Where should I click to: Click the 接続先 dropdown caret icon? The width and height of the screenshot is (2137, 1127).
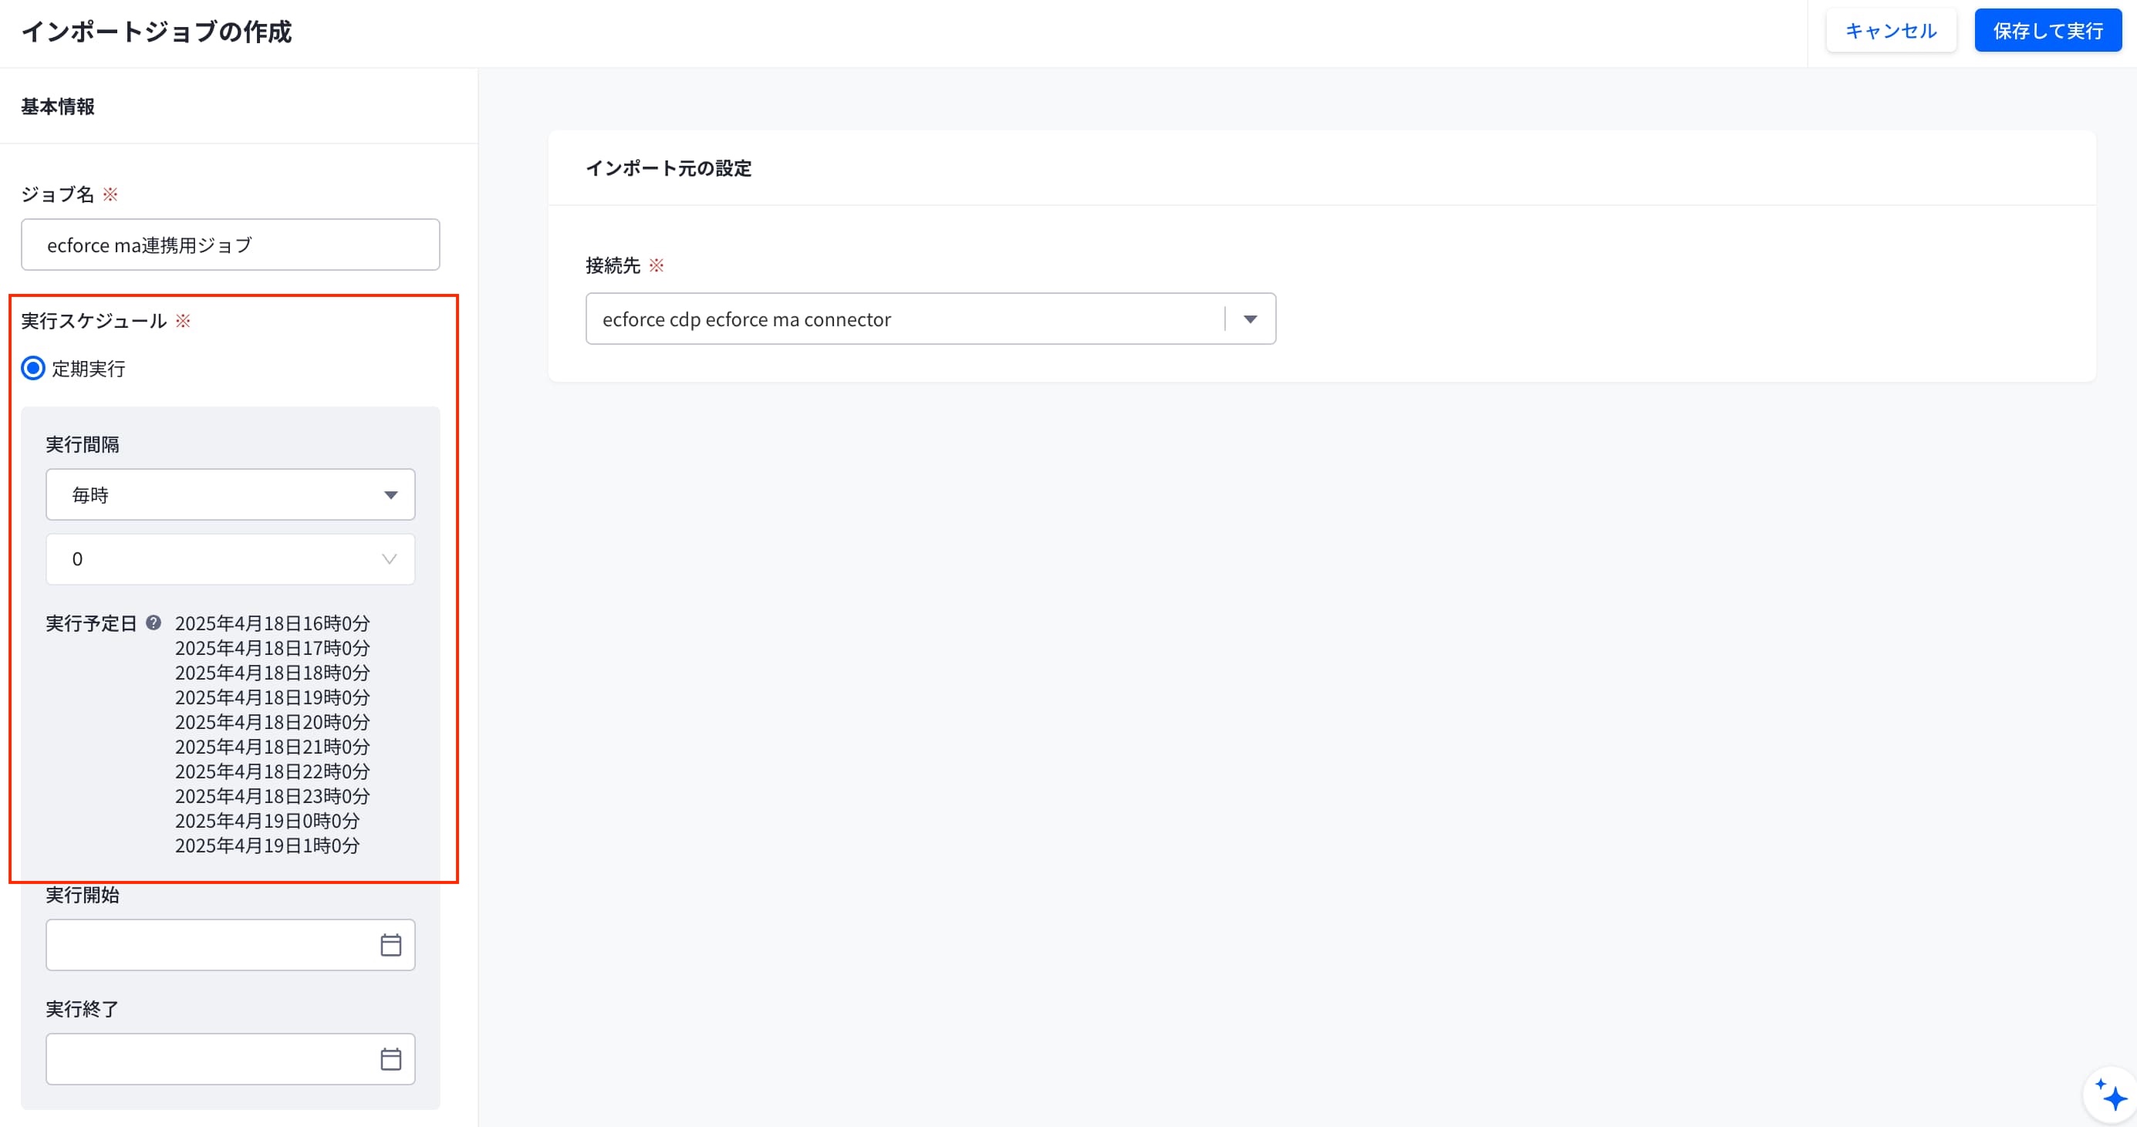[1250, 319]
